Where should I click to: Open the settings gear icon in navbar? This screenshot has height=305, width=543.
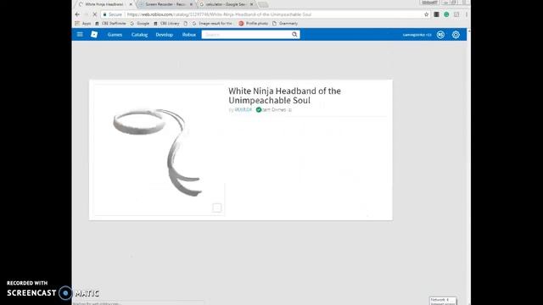pos(456,35)
